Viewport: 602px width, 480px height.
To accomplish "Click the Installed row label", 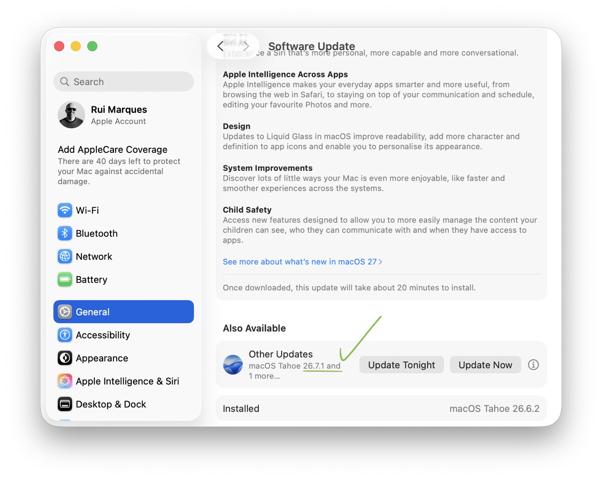I will (x=241, y=409).
